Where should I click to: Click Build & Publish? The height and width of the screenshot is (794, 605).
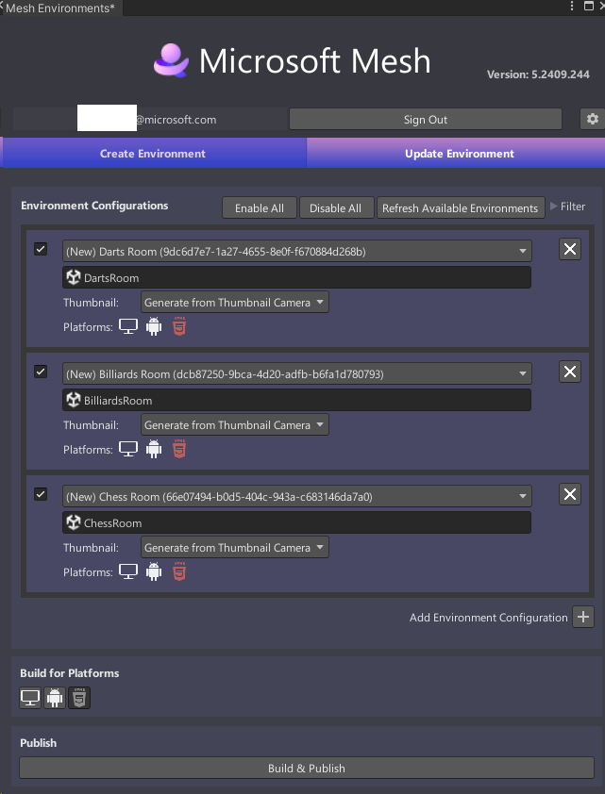click(307, 768)
